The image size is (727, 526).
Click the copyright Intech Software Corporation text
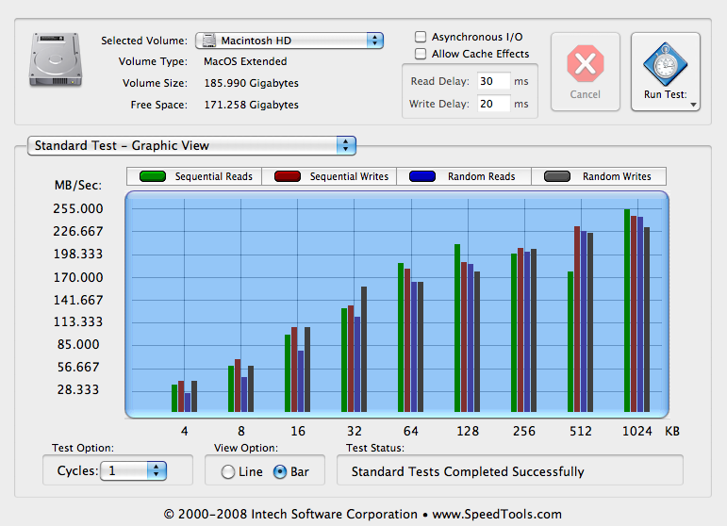click(363, 515)
